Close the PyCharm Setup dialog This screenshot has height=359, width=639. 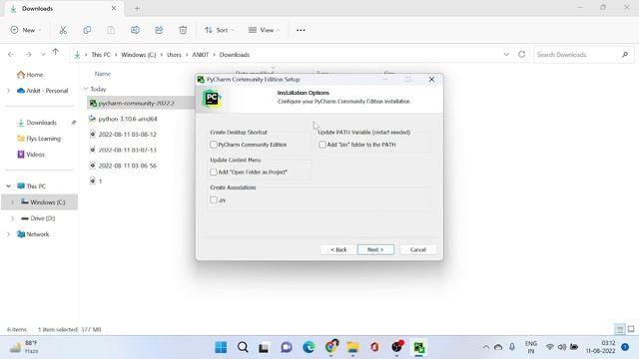431,80
